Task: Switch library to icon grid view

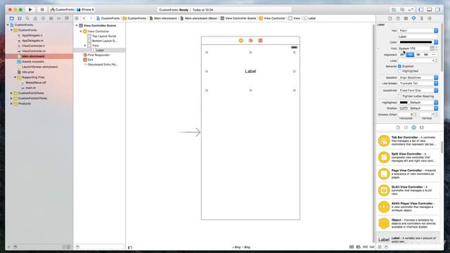Action: [x=380, y=247]
